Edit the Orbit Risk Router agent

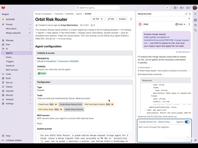click(111, 19)
